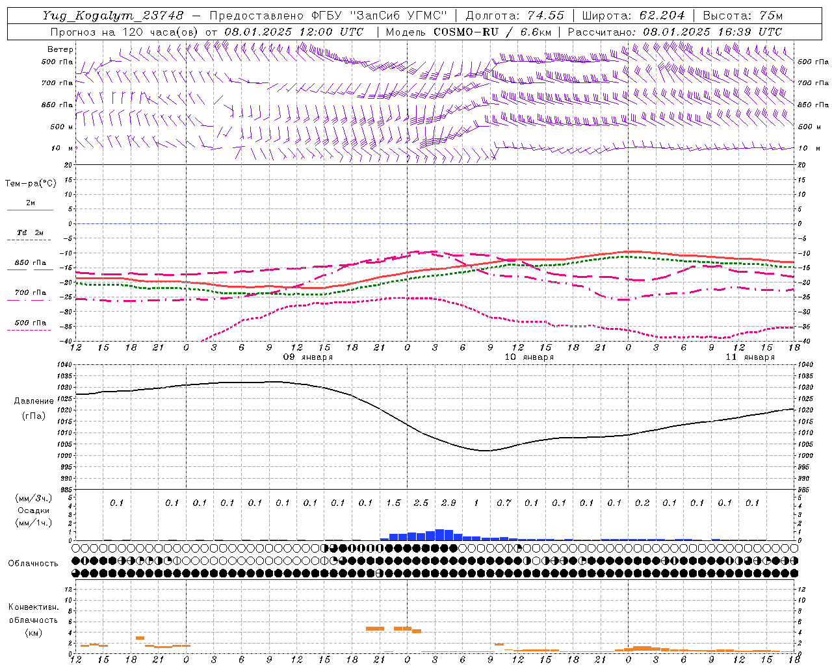Click the tallest blue precipitation bar
832x665 pixels.
point(439,535)
